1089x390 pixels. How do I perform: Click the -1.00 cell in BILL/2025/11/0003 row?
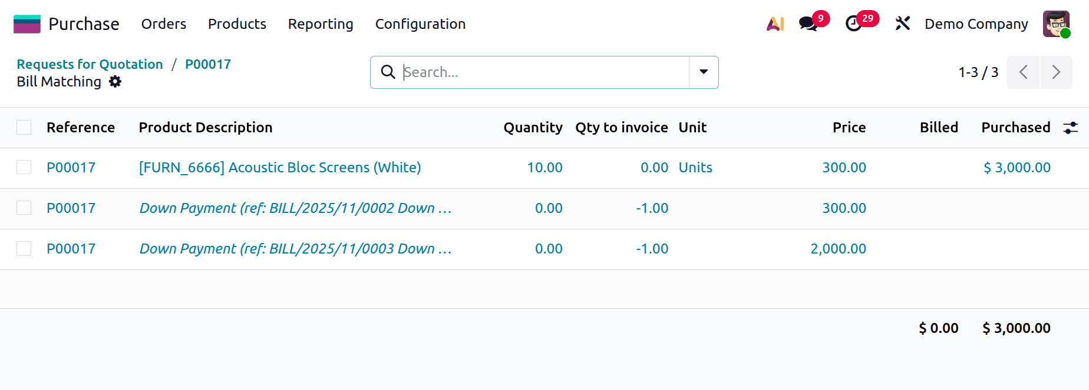pos(652,249)
